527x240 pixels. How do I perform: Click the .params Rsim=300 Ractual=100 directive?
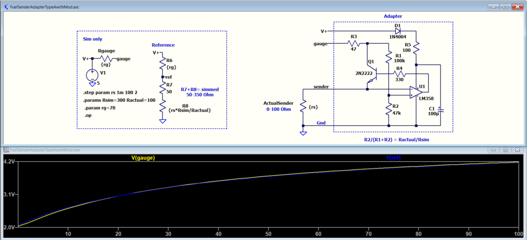(119, 100)
